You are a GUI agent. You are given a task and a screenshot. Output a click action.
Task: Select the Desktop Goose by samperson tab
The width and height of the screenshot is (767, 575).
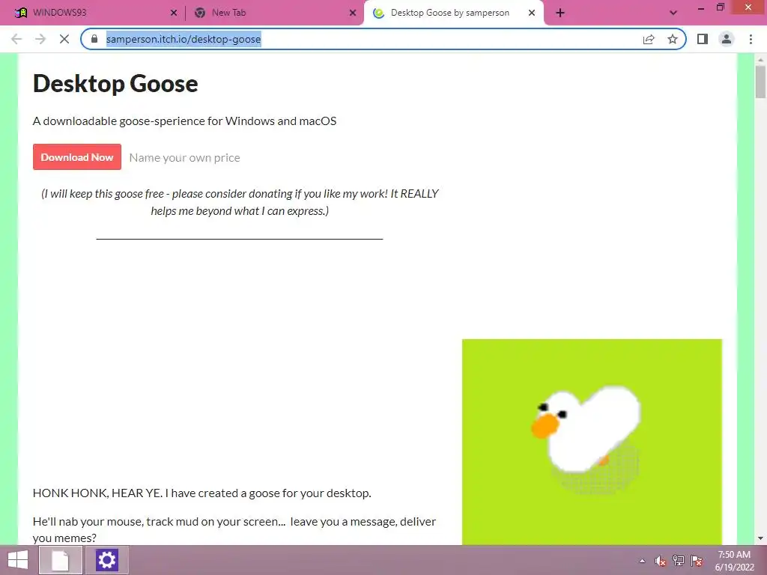tap(454, 13)
